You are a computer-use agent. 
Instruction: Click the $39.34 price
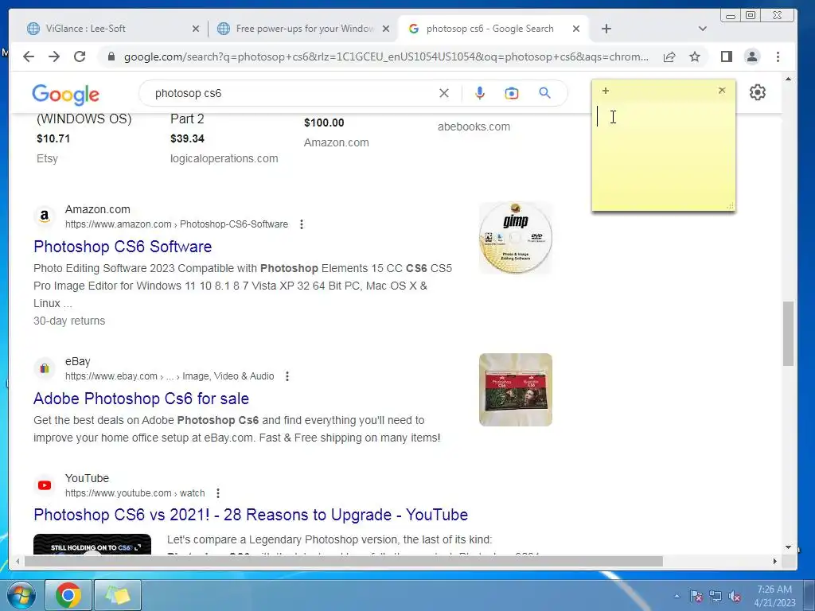point(187,138)
